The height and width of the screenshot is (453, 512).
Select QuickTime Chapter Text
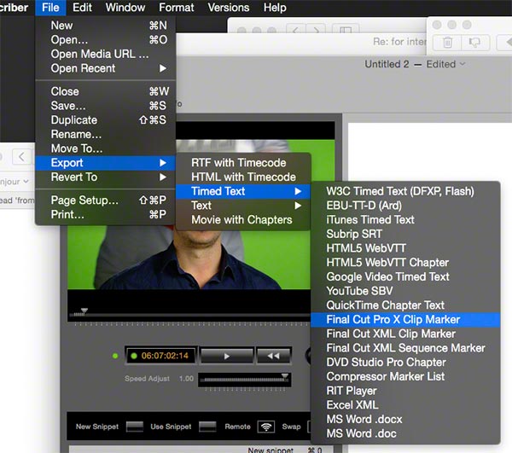(x=405, y=305)
